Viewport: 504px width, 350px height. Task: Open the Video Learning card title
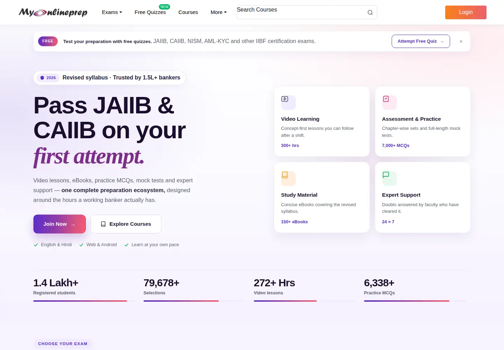[x=300, y=119]
